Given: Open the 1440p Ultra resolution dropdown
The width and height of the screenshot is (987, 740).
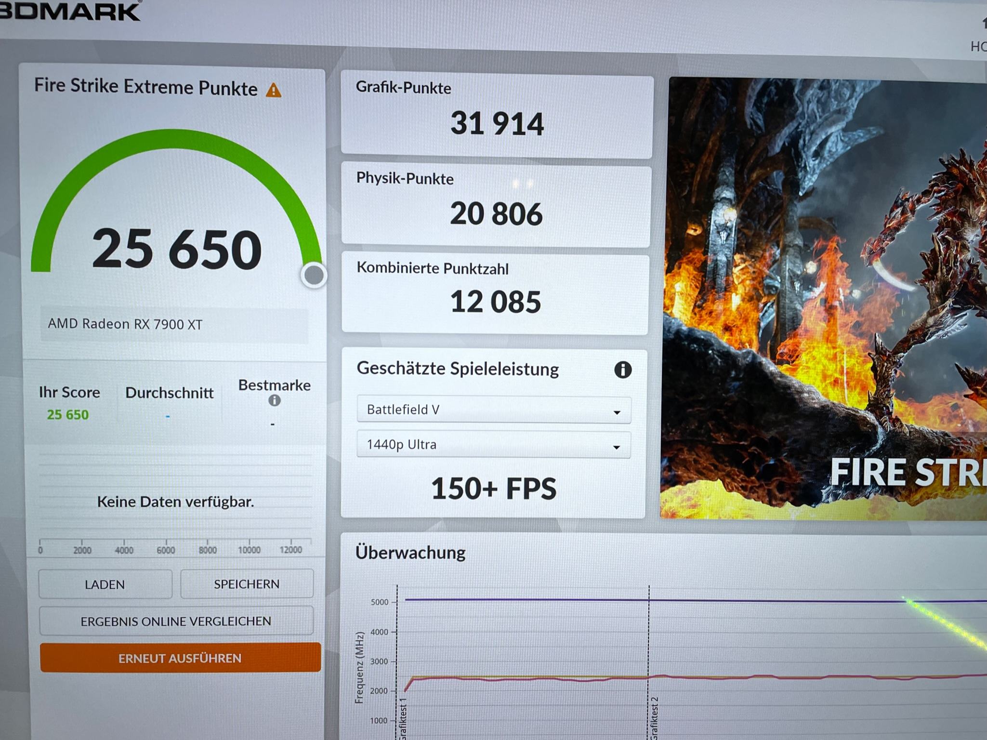Looking at the screenshot, I should (493, 445).
